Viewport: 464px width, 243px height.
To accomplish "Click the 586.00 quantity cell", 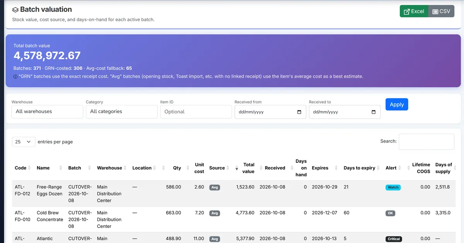I will (173, 187).
